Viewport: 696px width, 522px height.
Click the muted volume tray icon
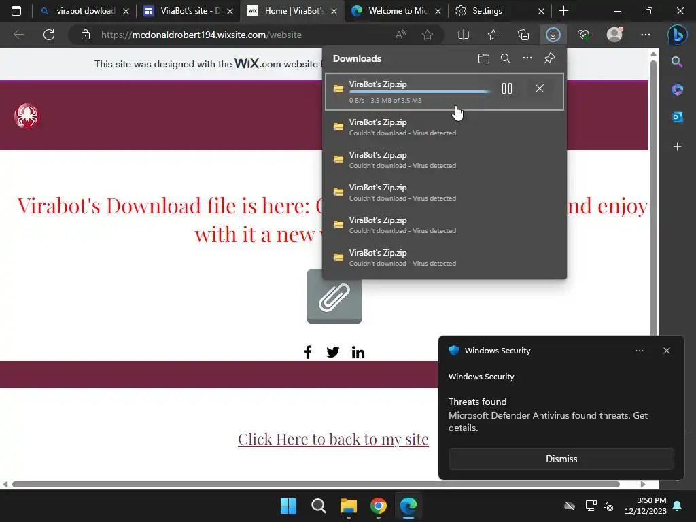pos(608,506)
